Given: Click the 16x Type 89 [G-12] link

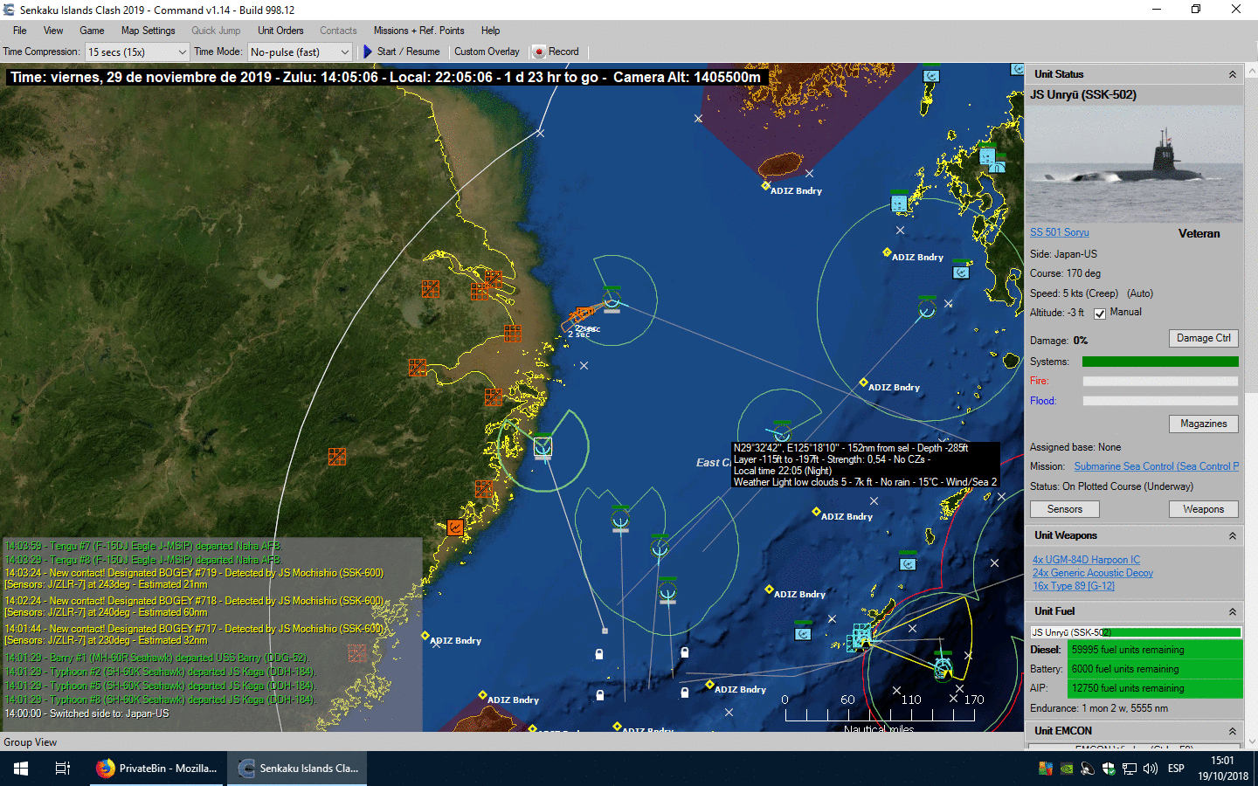Looking at the screenshot, I should click(x=1074, y=586).
